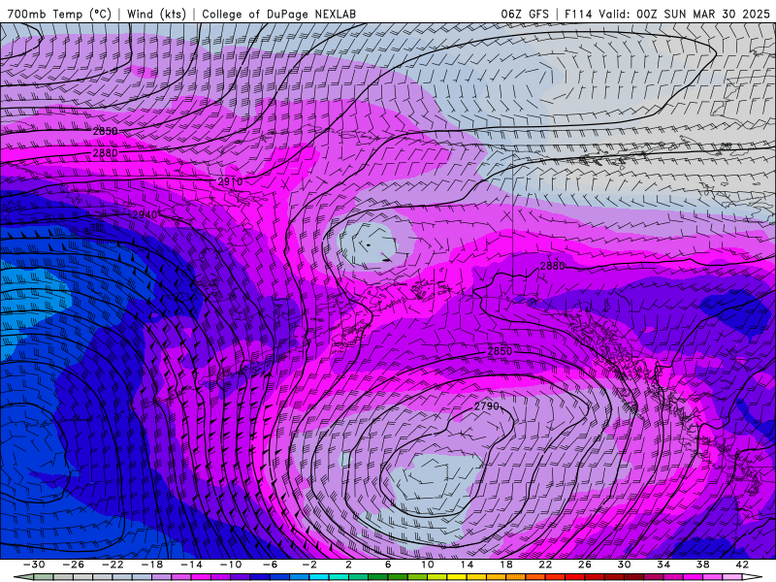Click the -22 color scale label
This screenshot has height=582, width=776.
[x=113, y=565]
